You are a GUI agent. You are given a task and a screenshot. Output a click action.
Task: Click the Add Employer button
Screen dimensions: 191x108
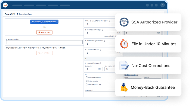click(x=44, y=32)
